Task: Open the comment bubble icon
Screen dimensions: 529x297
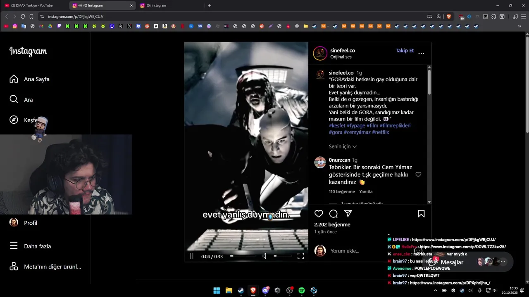Action: coord(334,214)
